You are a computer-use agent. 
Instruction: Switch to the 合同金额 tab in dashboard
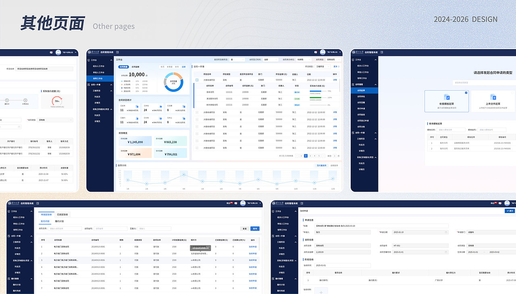tap(136, 67)
